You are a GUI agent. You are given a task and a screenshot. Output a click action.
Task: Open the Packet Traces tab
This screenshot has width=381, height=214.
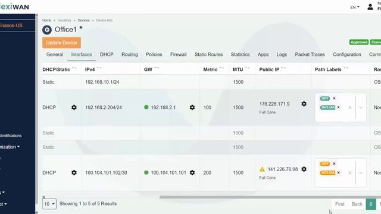pyautogui.click(x=310, y=55)
